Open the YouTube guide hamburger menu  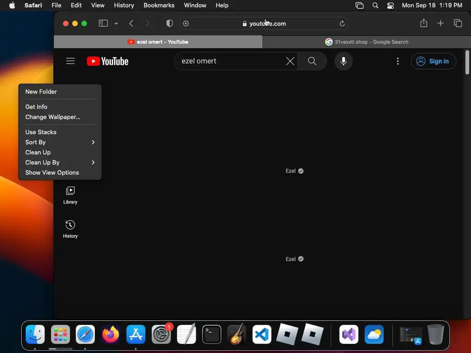click(70, 61)
